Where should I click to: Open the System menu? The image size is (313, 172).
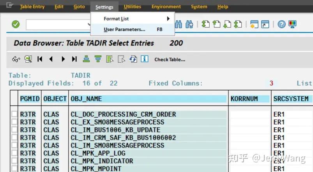[199, 7]
